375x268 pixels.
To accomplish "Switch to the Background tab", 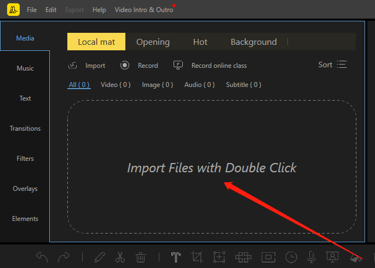I will (x=253, y=42).
